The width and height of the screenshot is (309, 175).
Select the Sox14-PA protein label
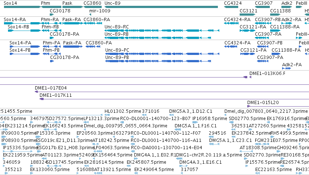coord(20,43)
